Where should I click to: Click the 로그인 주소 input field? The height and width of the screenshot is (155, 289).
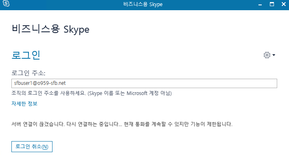(144, 83)
